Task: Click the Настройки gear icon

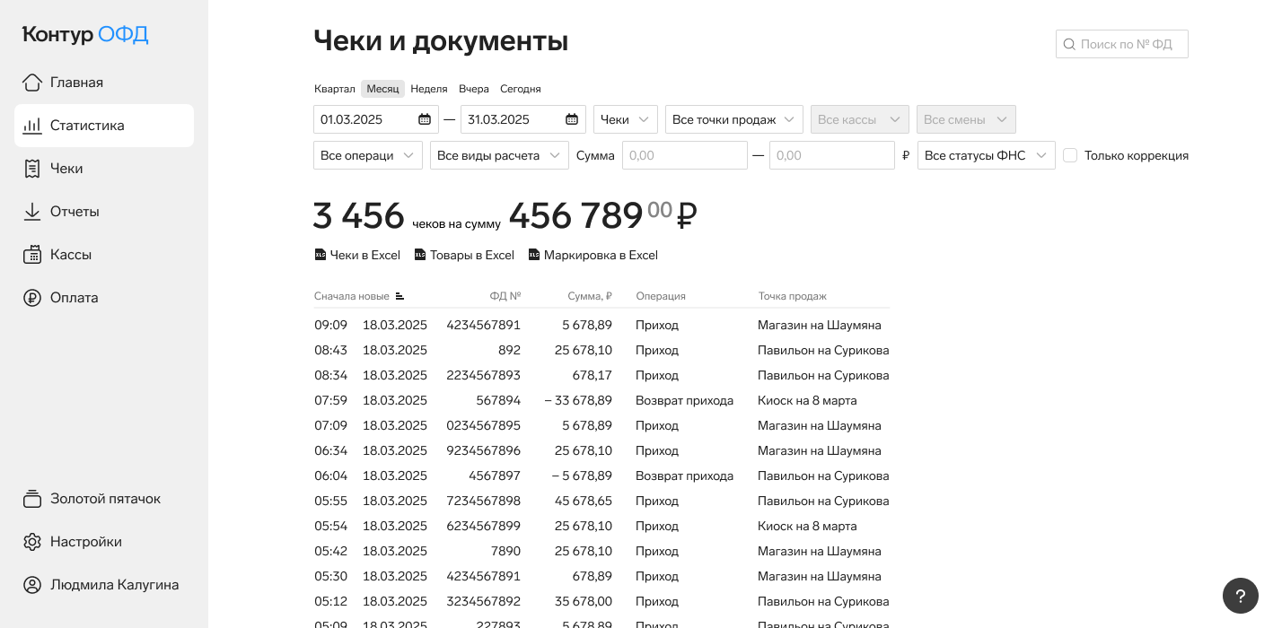Action: tap(32, 542)
